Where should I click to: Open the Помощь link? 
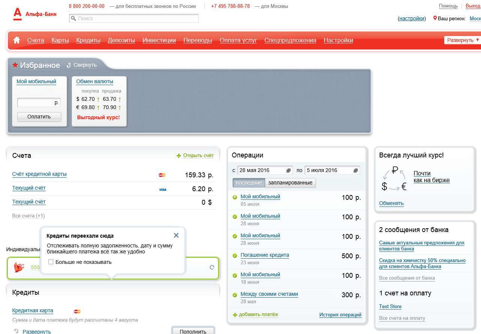448,6
